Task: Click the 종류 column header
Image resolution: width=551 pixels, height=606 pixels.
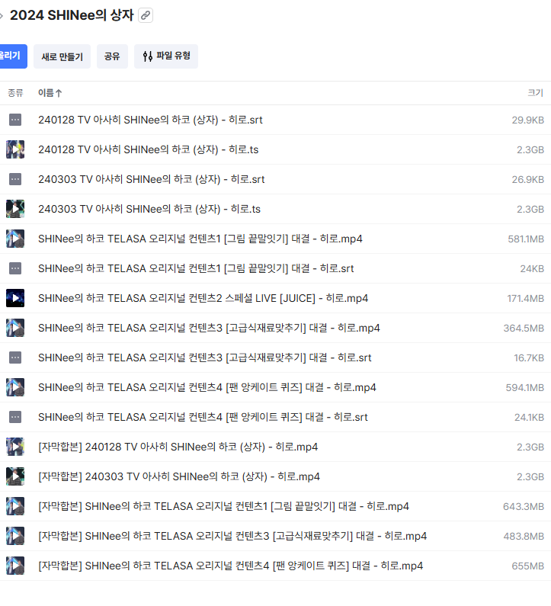Action: (15, 93)
